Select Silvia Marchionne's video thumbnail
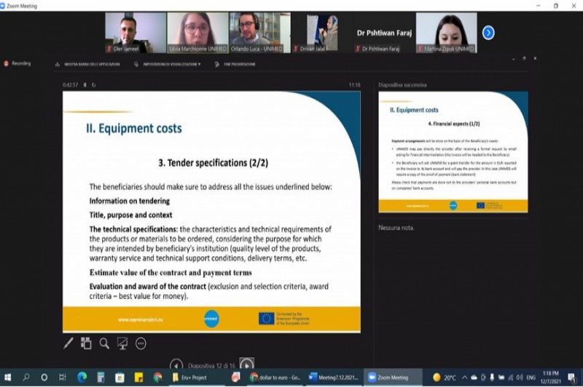 197,33
